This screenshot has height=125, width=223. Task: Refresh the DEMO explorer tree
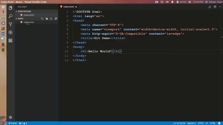pyautogui.click(x=51, y=18)
